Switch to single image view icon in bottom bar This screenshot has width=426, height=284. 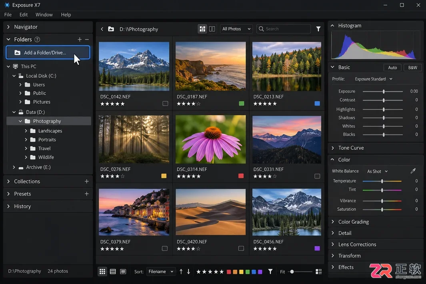pyautogui.click(x=123, y=272)
